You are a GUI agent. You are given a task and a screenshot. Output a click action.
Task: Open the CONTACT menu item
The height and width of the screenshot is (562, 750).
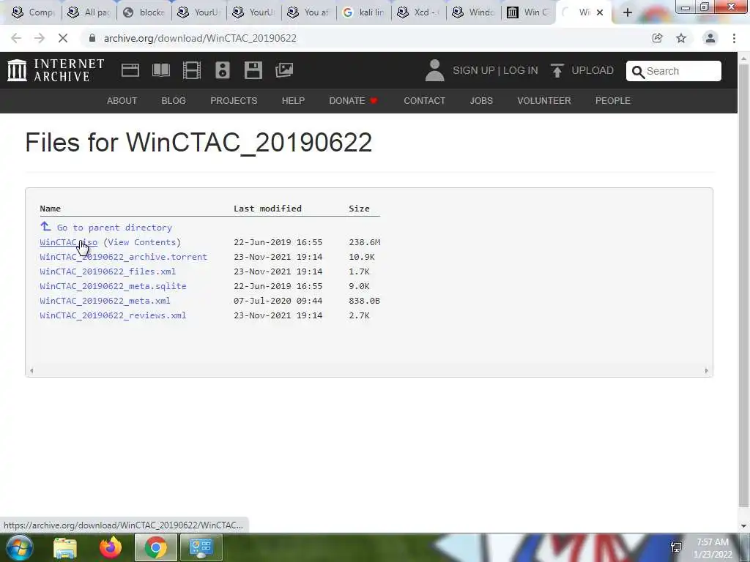click(424, 101)
